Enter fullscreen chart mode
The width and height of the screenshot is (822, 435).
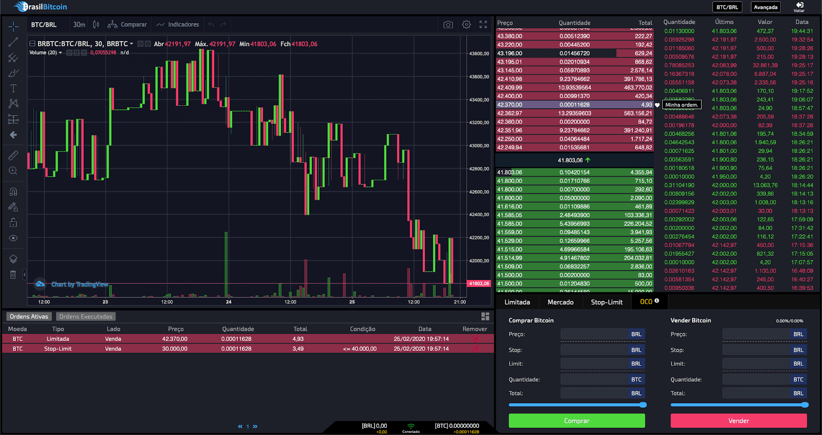click(x=483, y=25)
